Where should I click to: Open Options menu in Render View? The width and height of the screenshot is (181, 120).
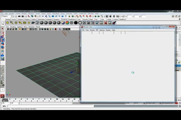click(102, 30)
